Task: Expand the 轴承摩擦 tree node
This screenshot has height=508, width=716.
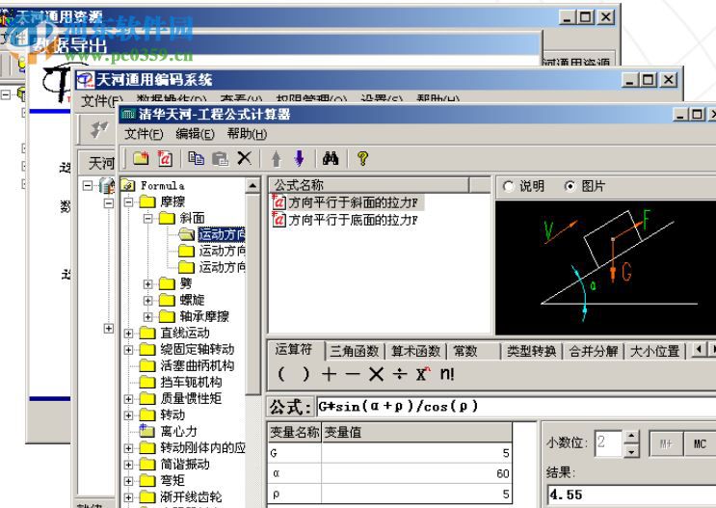Action: [147, 316]
